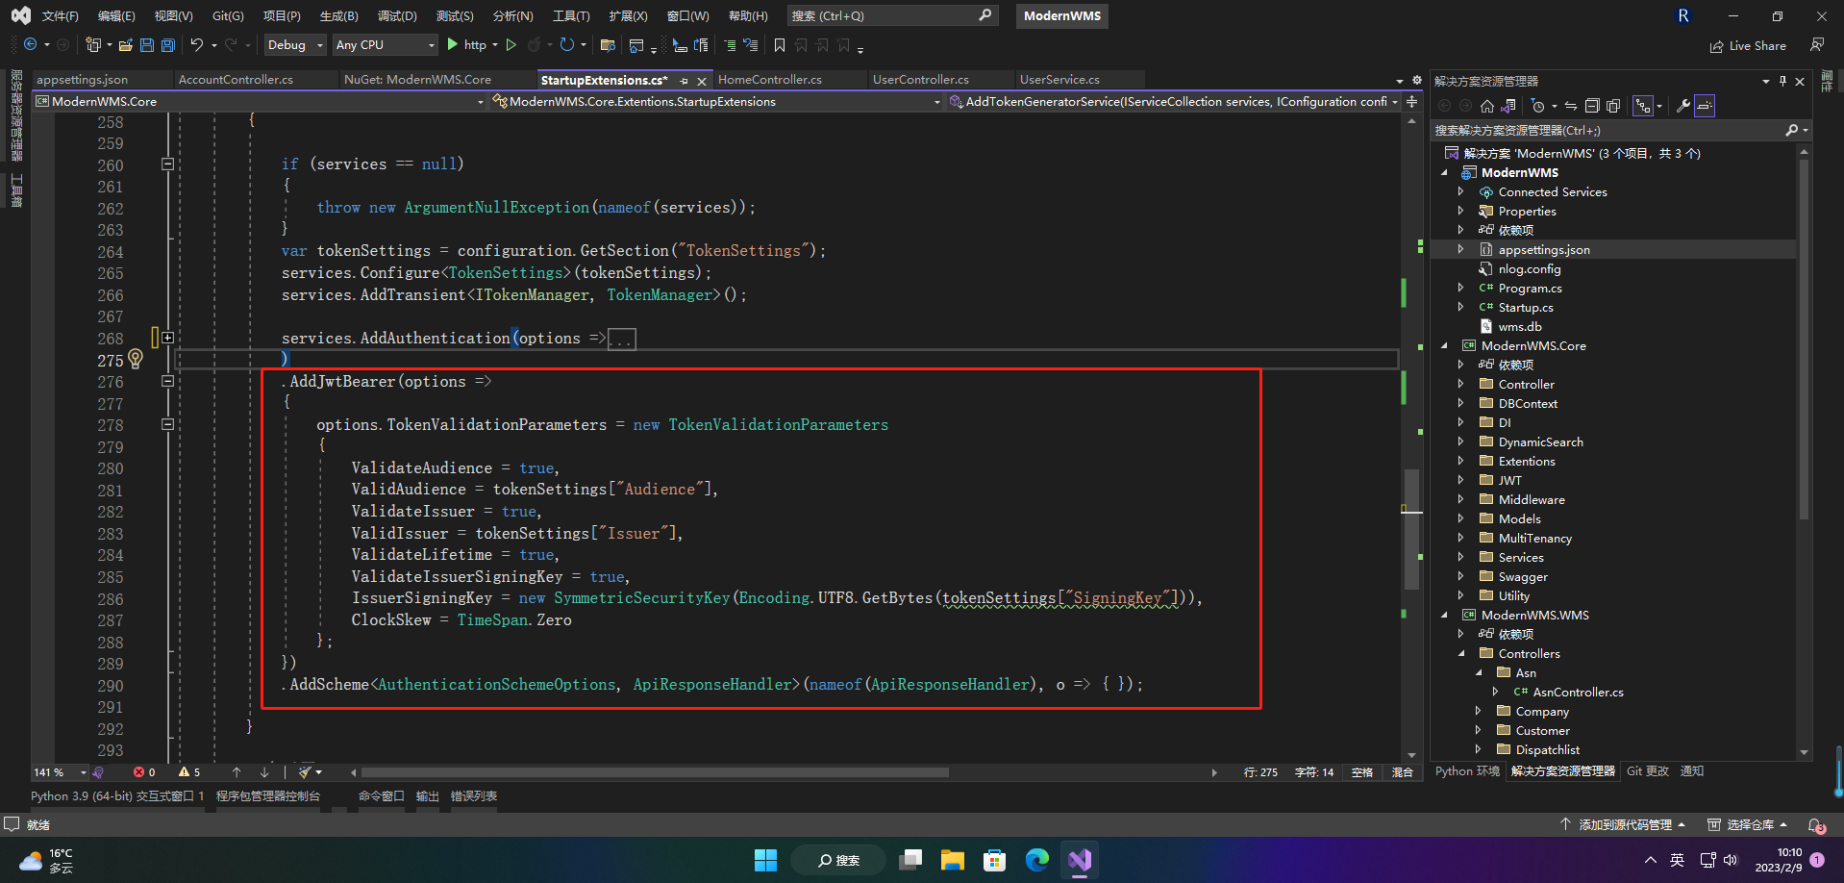Open the Any CPU platform dropdown
1844x883 pixels.
pyautogui.click(x=385, y=45)
